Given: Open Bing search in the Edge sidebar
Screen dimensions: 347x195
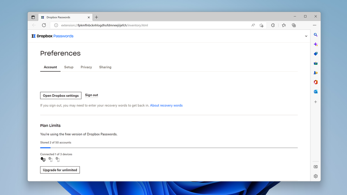Looking at the screenshot, I should pos(315,35).
